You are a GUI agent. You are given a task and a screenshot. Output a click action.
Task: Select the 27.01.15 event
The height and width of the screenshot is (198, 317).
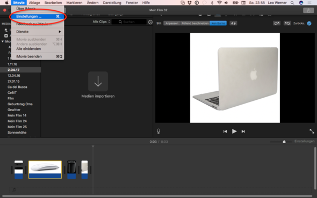click(x=13, y=82)
